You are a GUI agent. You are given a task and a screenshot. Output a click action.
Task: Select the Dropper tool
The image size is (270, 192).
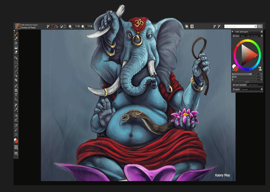click(16, 39)
